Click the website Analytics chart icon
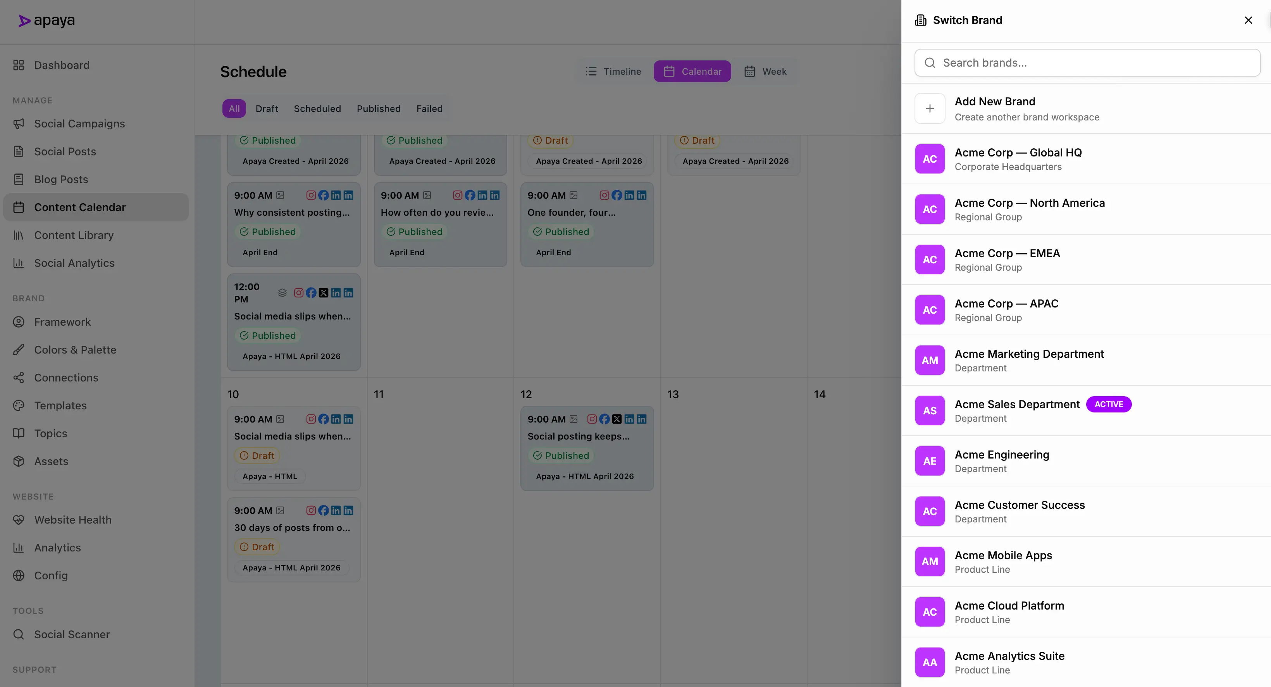Image resolution: width=1271 pixels, height=687 pixels. tap(19, 548)
